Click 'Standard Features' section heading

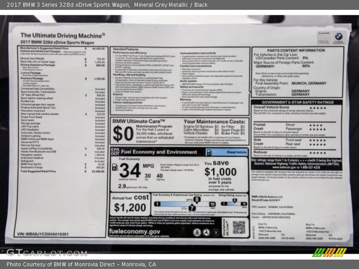tap(126, 49)
